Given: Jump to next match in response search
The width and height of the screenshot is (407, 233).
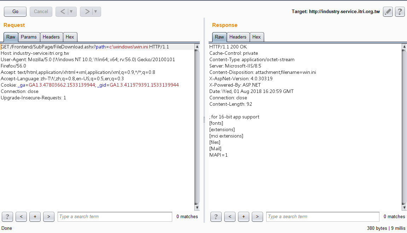Looking at the screenshot, I should click(x=257, y=217).
